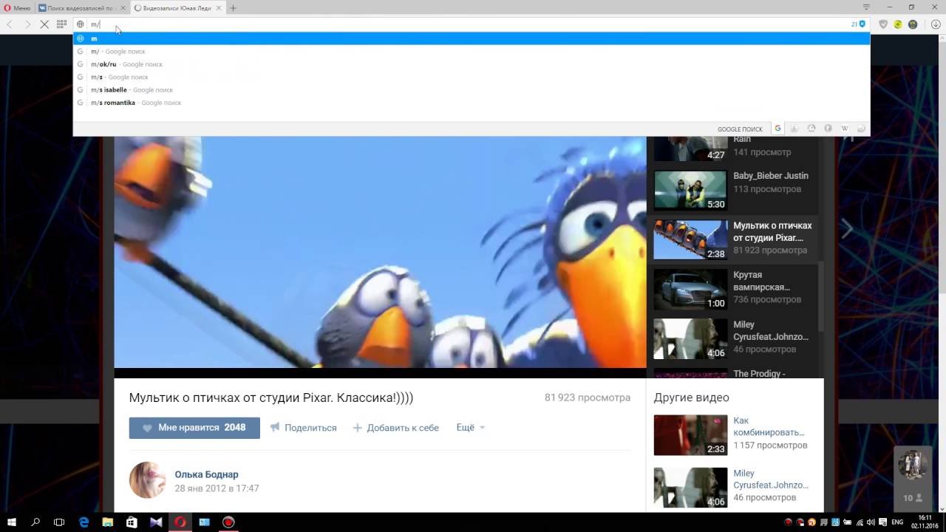
Task: Click the 'Крутая вампирская' playlist title
Action: point(761,281)
